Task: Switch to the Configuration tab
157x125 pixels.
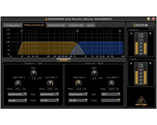Action: pyautogui.click(x=13, y=25)
